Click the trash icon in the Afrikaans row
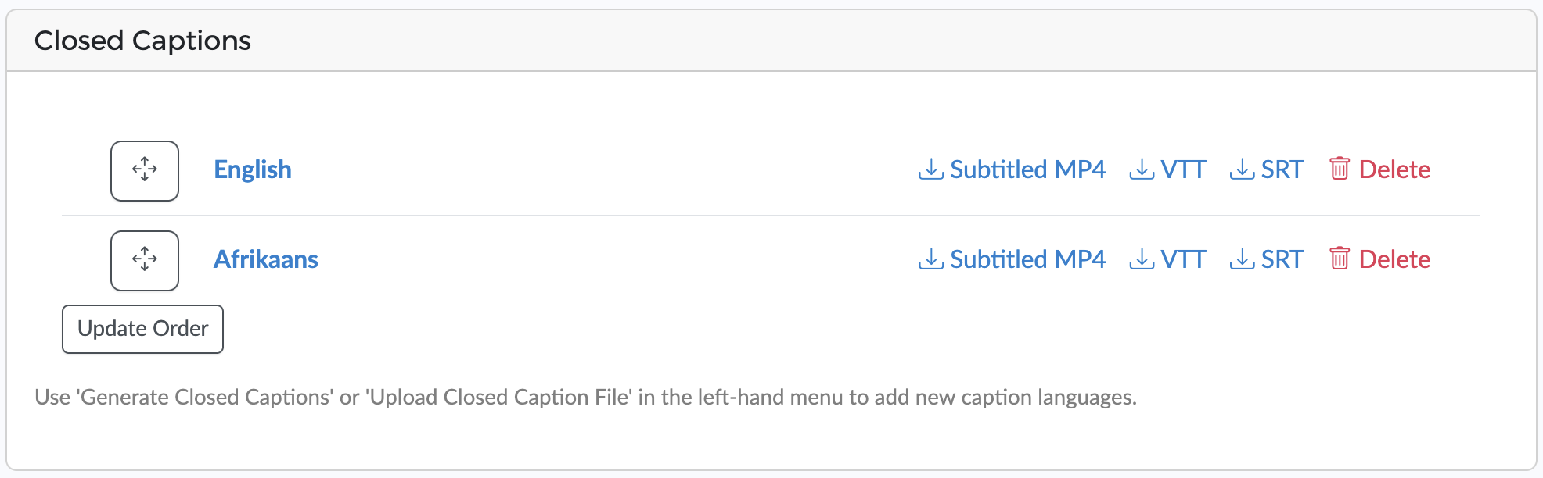This screenshot has width=1543, height=478. 1340,259
